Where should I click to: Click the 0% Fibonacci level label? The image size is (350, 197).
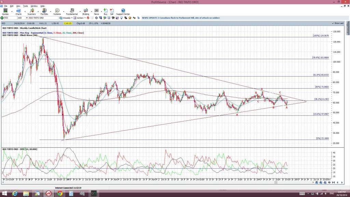click(322, 138)
